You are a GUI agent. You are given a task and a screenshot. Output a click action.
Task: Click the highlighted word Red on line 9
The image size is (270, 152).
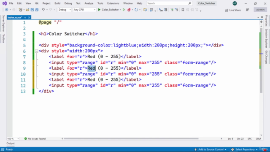pos(92,68)
